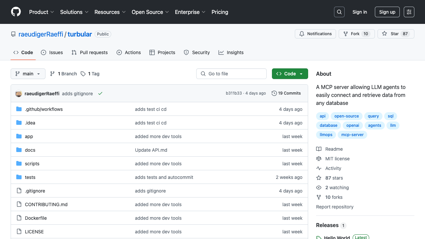Click the book icon beside Readme

(x=319, y=149)
